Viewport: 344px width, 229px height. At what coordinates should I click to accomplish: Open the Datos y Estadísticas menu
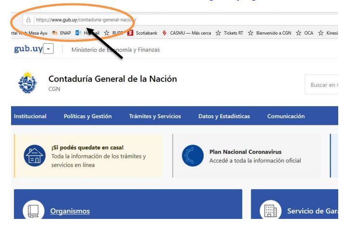(224, 116)
